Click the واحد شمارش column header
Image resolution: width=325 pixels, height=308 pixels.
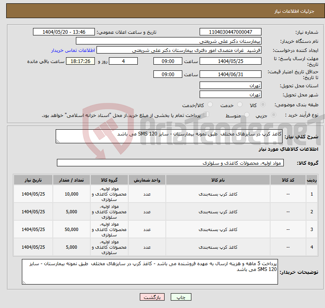click(x=147, y=180)
